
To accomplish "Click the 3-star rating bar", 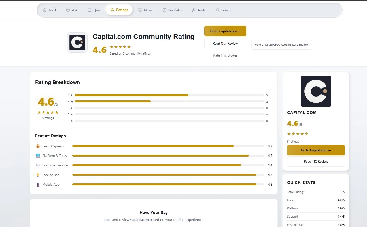I will (x=169, y=108).
